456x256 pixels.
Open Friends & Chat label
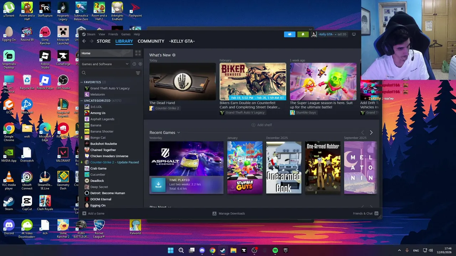tap(363, 213)
